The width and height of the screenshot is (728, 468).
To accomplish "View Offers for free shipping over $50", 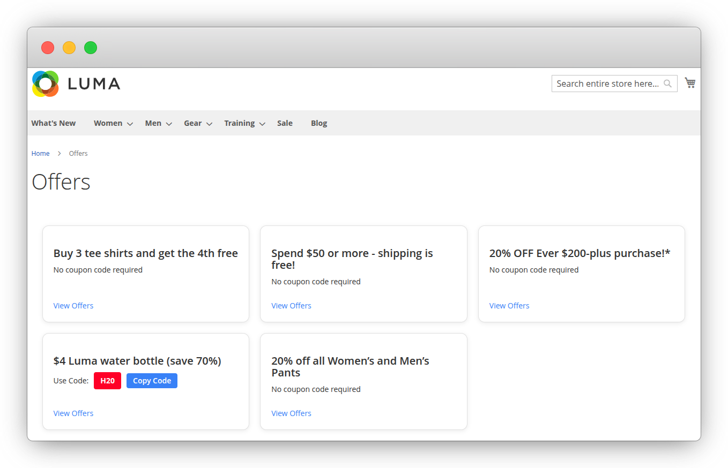I will point(291,306).
